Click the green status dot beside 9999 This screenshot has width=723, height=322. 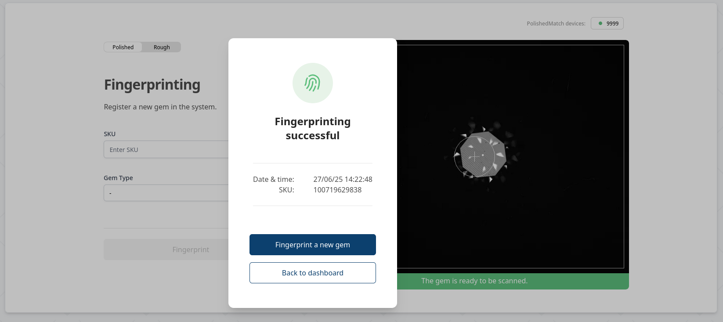tap(600, 23)
